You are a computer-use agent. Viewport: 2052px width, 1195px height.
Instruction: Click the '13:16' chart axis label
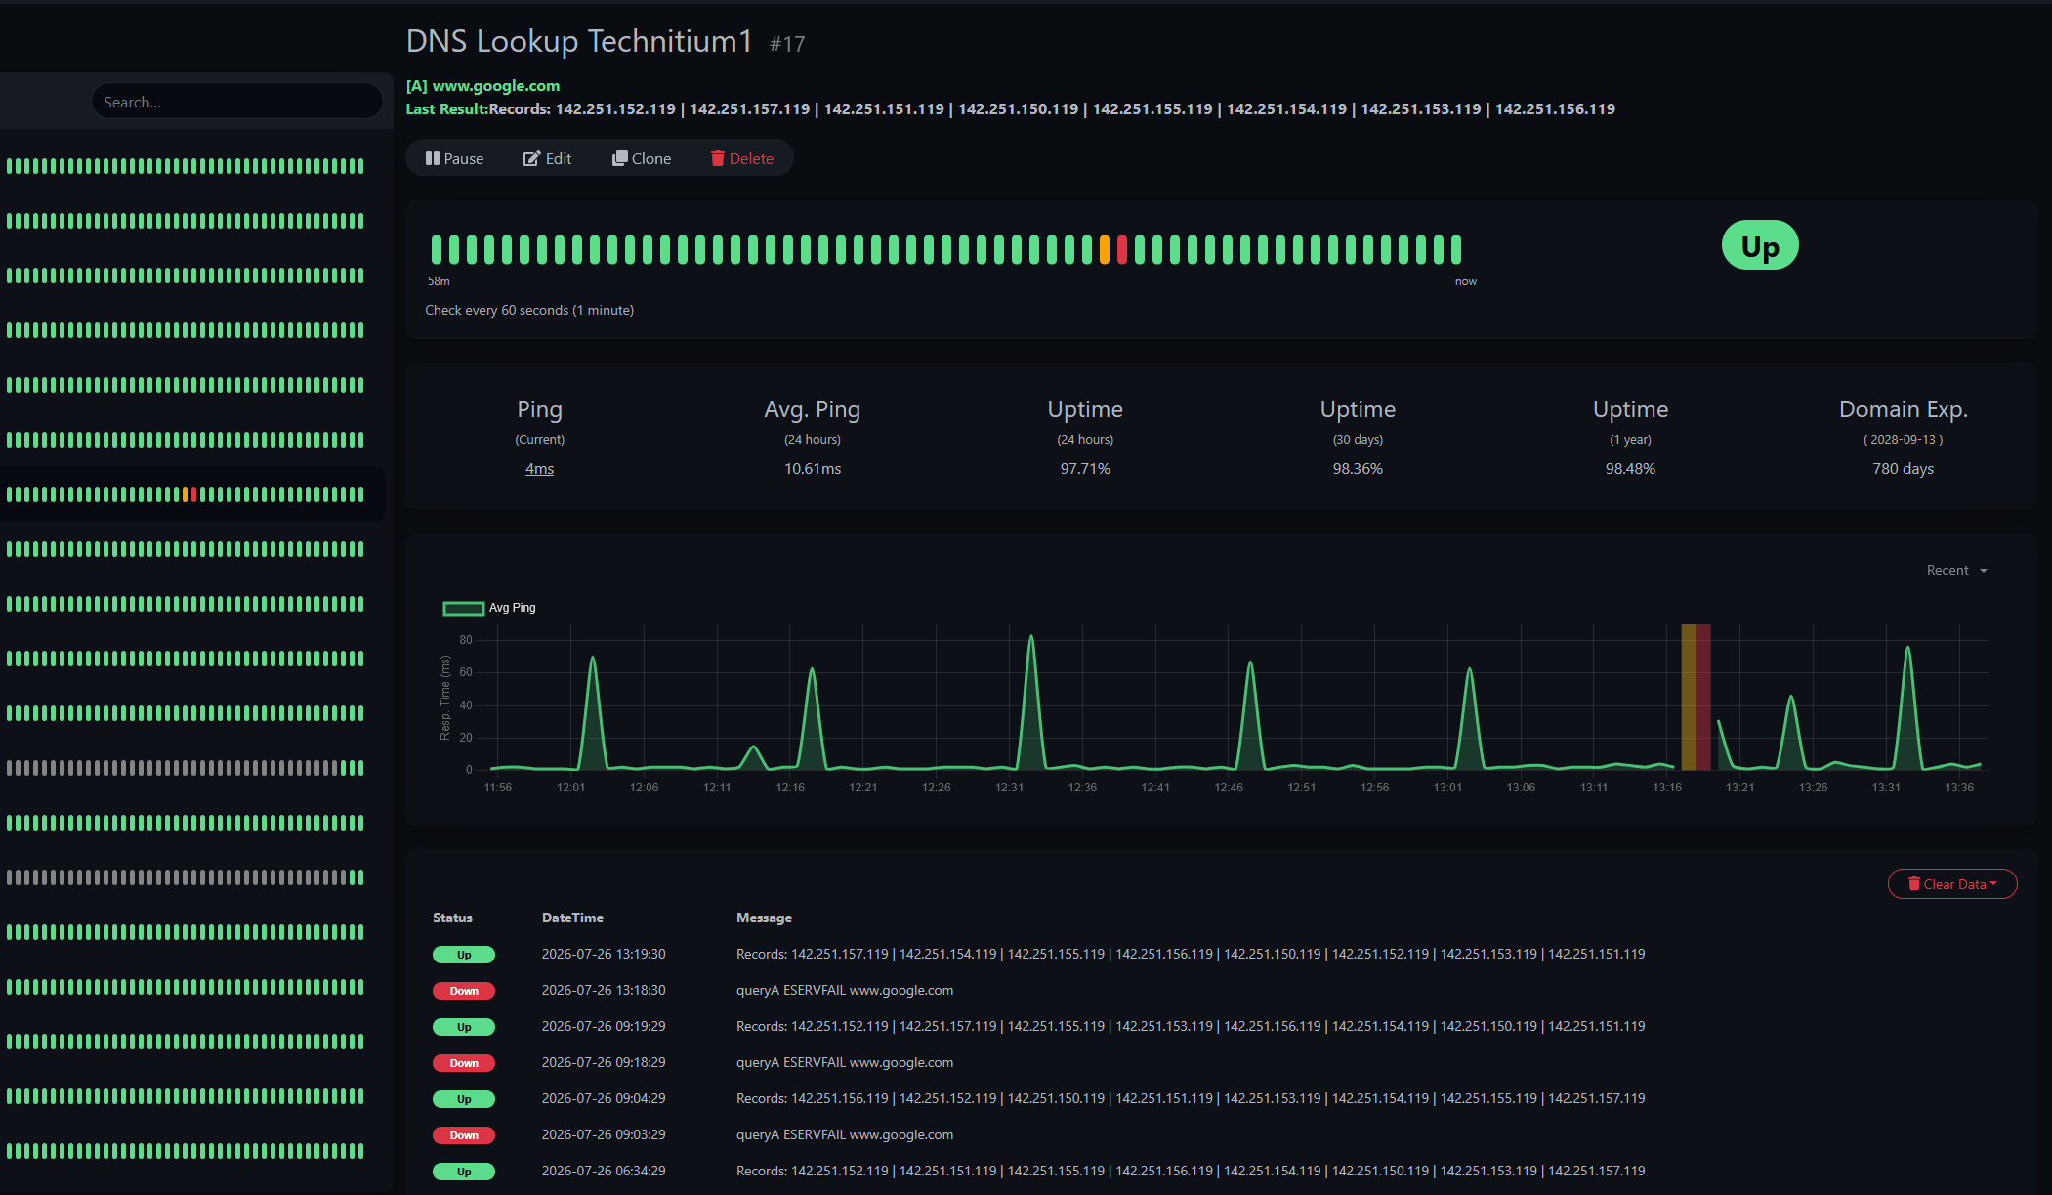(x=1667, y=788)
